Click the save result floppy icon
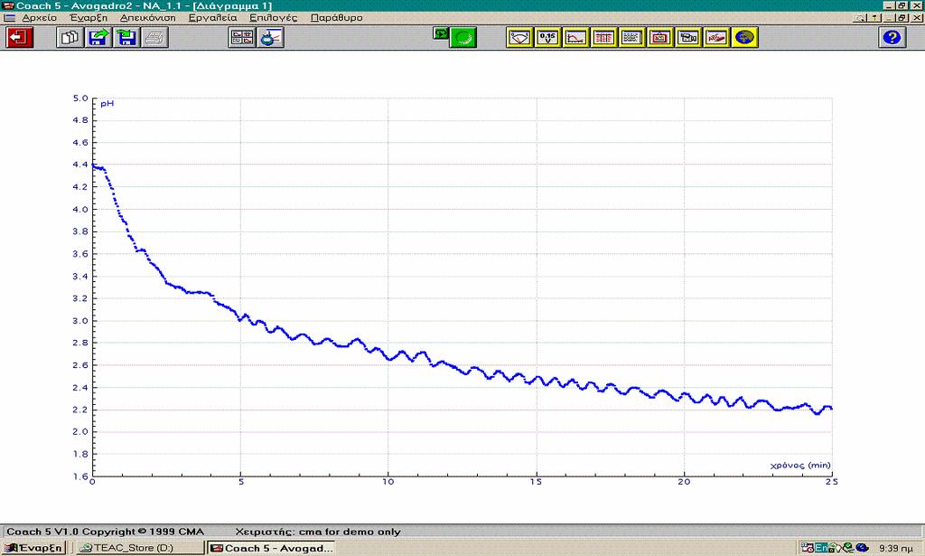 coord(126,38)
